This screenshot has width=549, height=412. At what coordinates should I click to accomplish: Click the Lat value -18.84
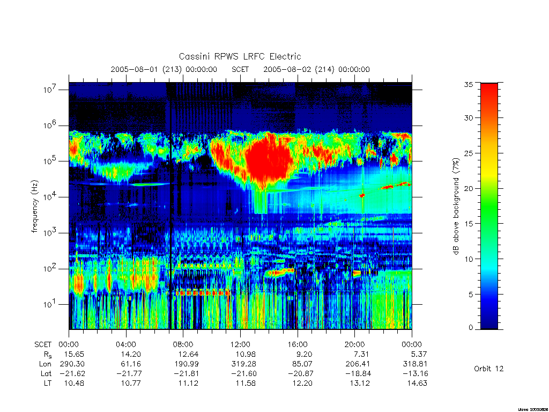coord(358,373)
